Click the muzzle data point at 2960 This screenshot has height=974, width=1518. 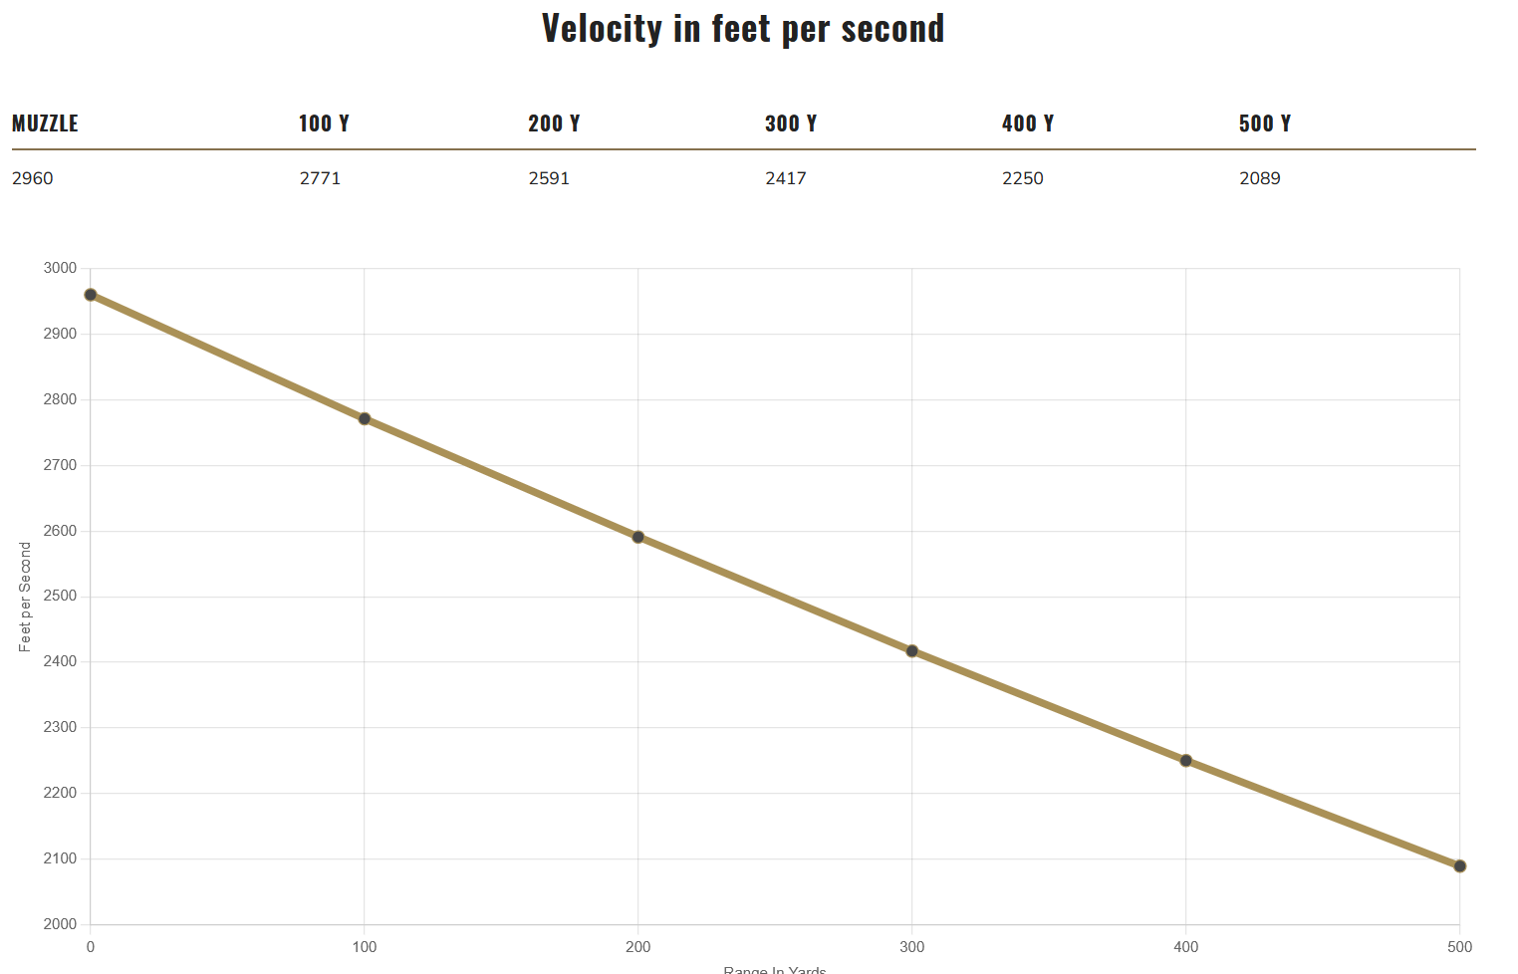click(x=91, y=295)
